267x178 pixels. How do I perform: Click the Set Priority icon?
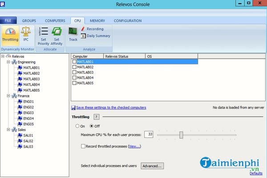[x=43, y=35]
